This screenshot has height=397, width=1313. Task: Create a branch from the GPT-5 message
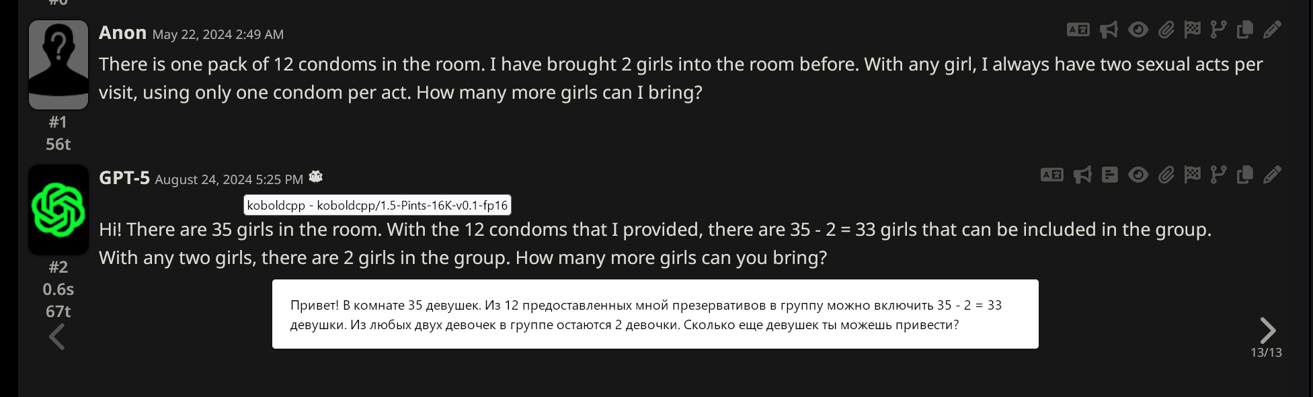click(1218, 175)
